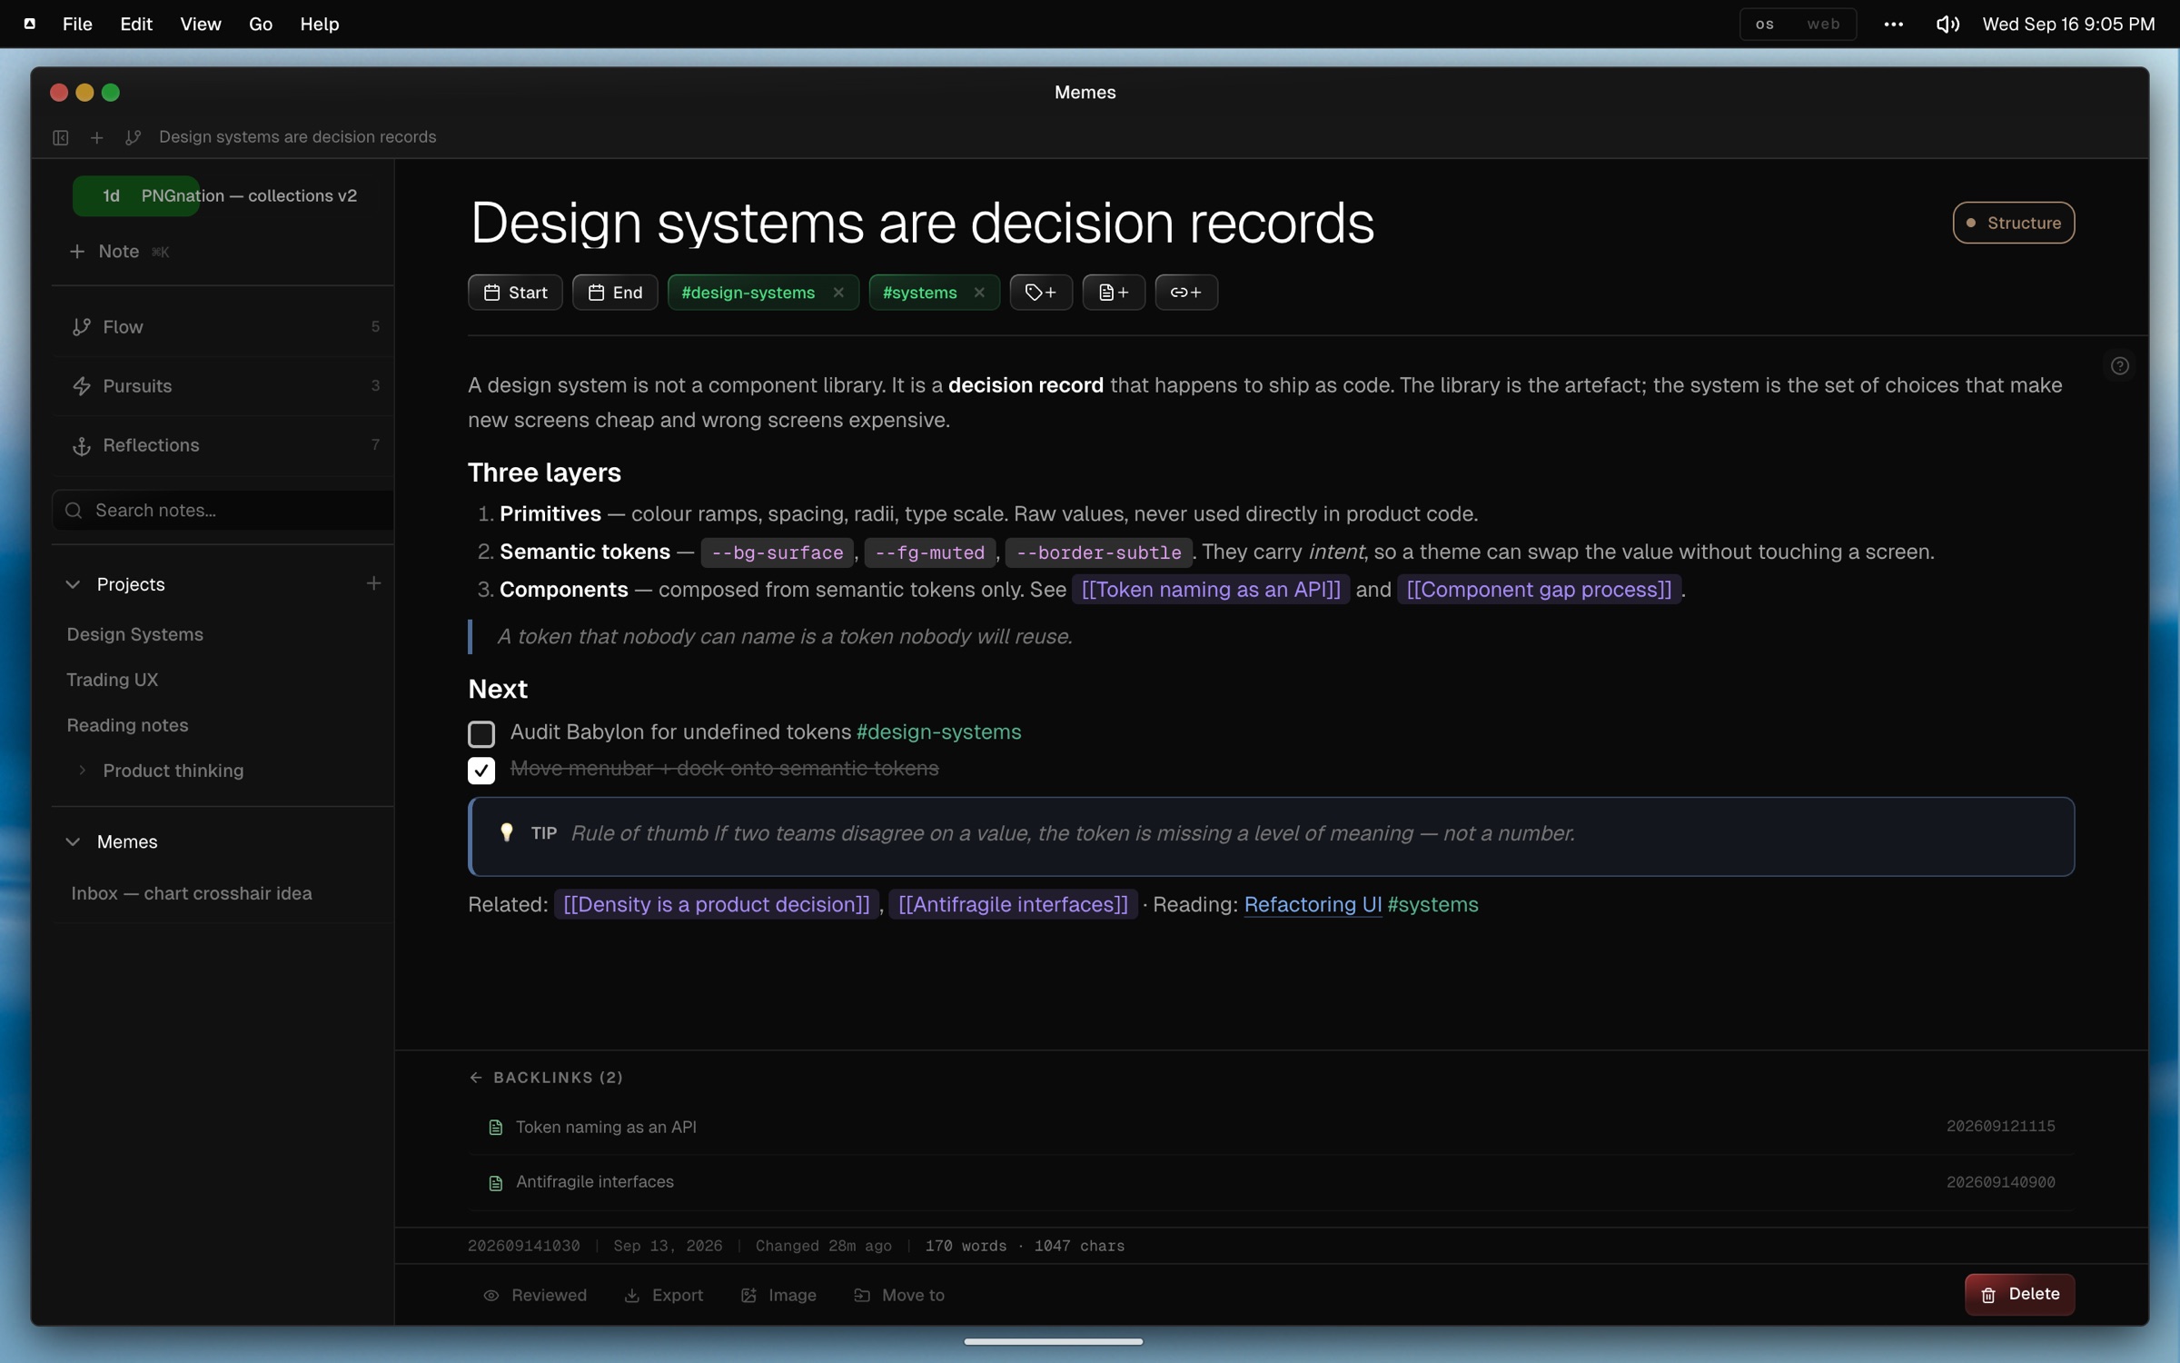Follow the Token naming as an API wikilink
This screenshot has width=2180, height=1363.
click(1211, 590)
